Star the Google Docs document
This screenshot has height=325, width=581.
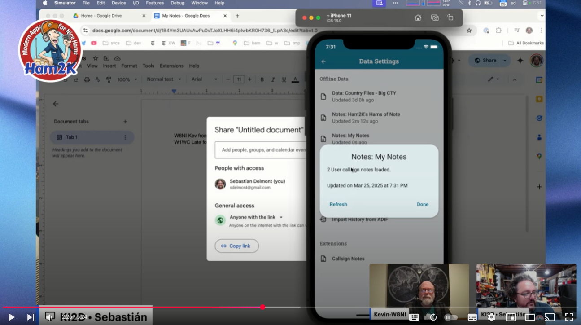click(96, 58)
